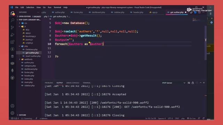Lock the output panel scroll
Viewport: 223px width, 125px height.
click(193, 83)
